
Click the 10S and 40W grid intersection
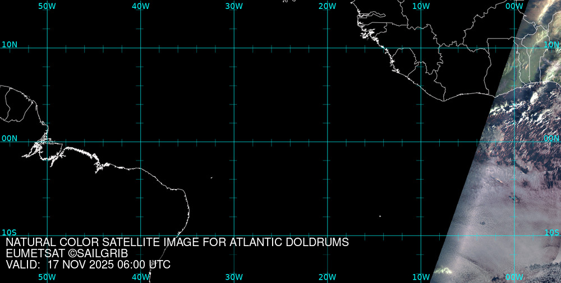pyautogui.click(x=140, y=235)
